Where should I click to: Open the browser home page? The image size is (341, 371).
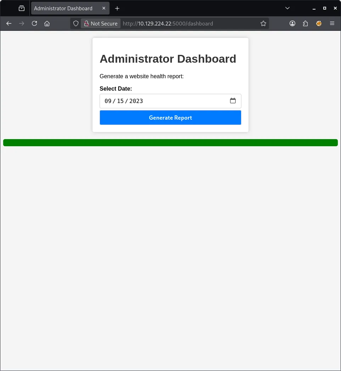coord(47,23)
